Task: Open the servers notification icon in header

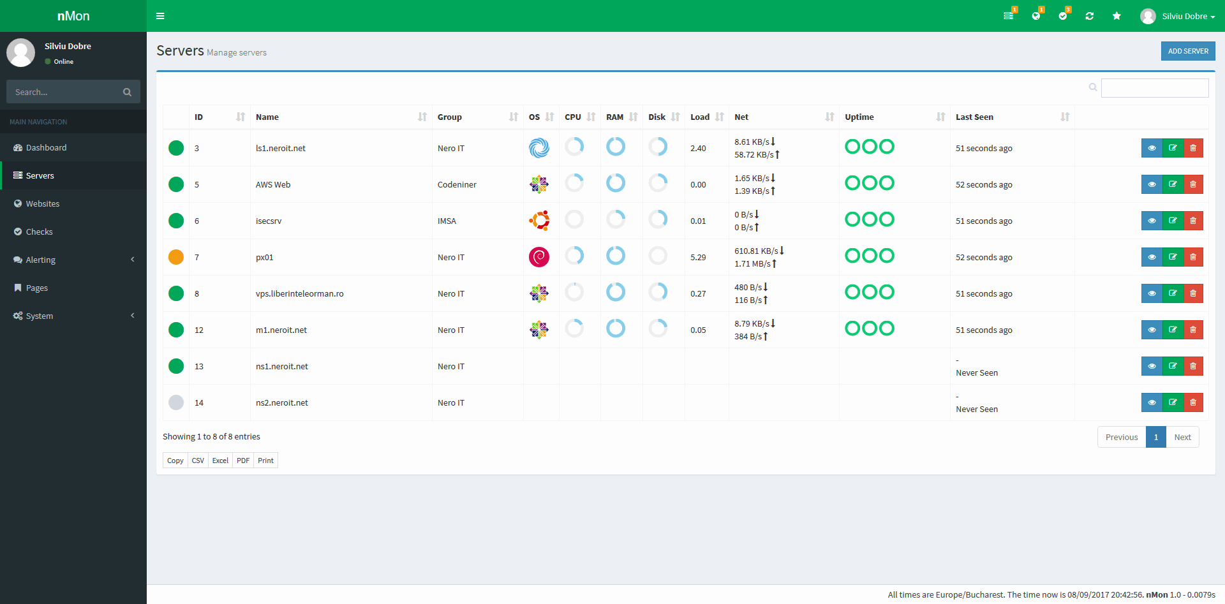Action: [x=1009, y=16]
